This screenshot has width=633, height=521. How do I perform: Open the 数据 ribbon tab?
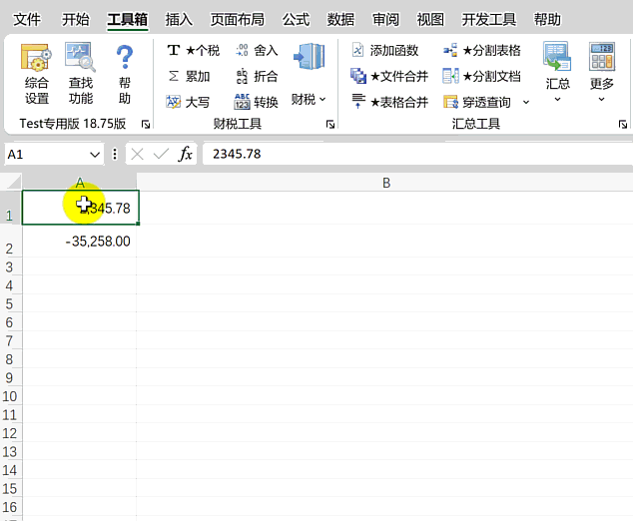coord(340,19)
